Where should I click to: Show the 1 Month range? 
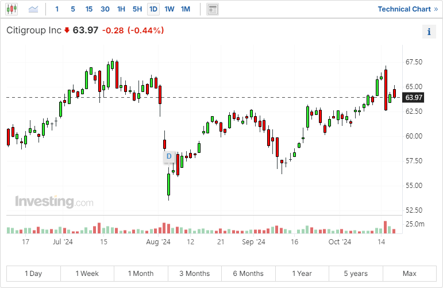click(141, 274)
